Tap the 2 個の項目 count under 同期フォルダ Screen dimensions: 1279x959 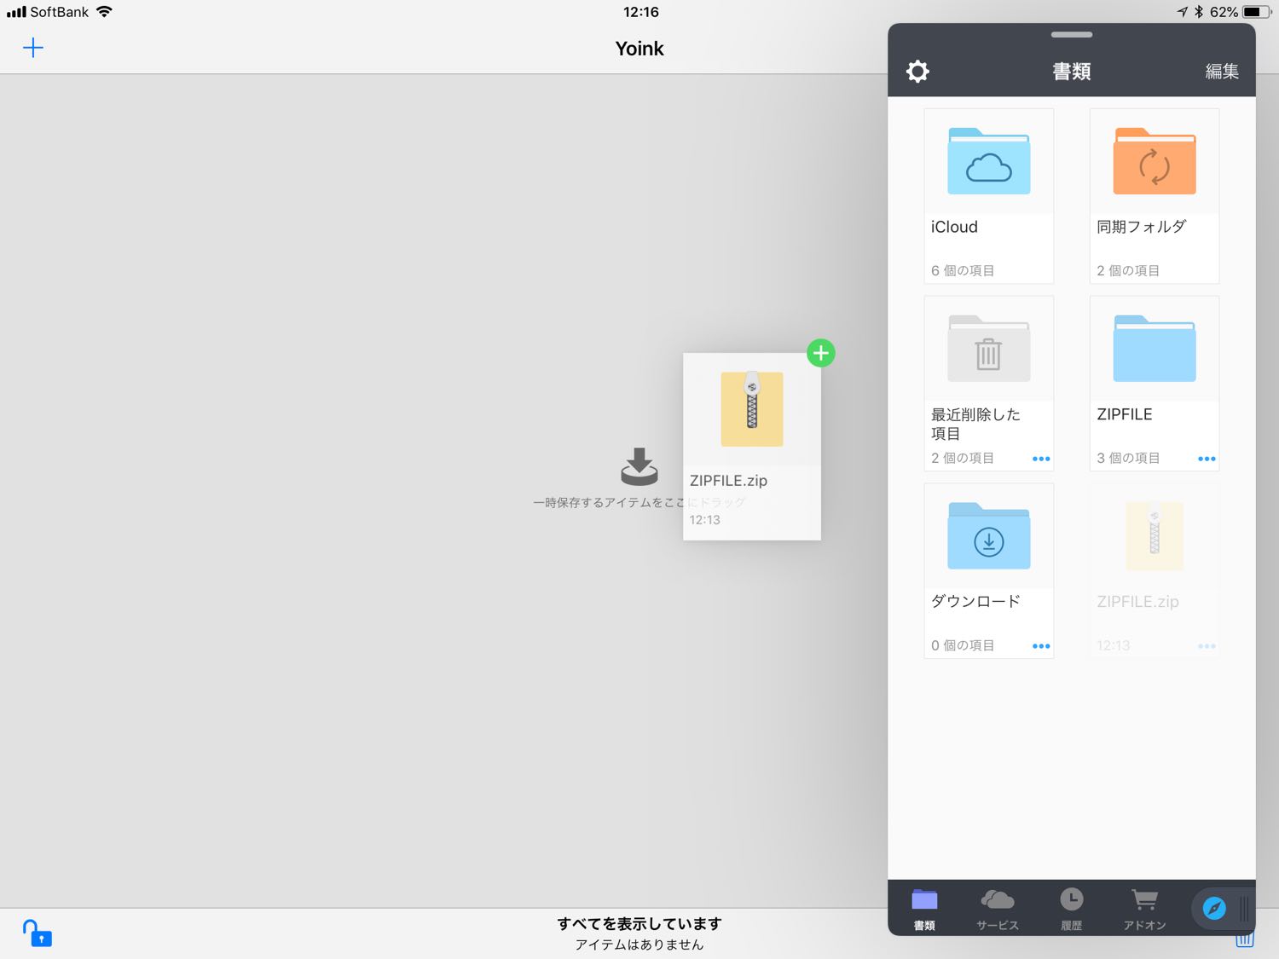coord(1128,270)
